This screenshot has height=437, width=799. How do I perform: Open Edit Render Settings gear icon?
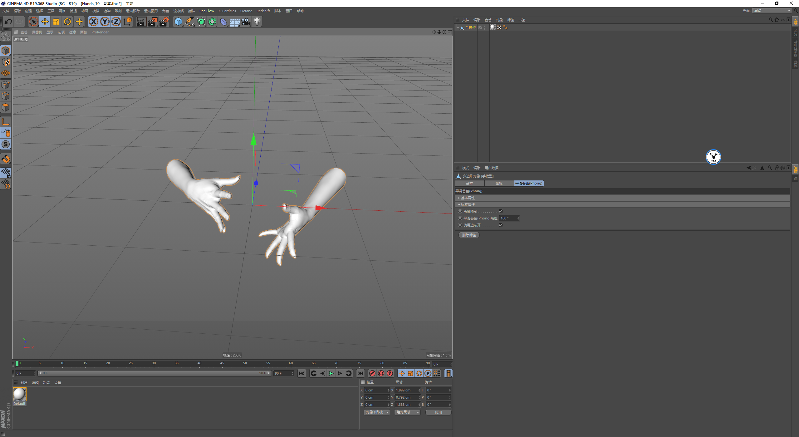[164, 22]
